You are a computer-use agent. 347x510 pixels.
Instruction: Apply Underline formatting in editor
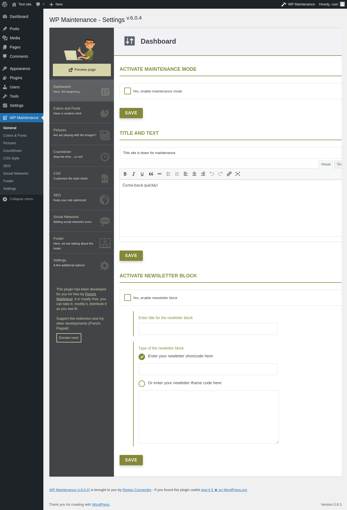tap(142, 174)
